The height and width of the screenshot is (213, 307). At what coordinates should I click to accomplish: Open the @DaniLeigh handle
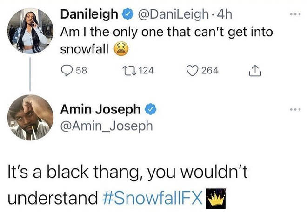[173, 14]
